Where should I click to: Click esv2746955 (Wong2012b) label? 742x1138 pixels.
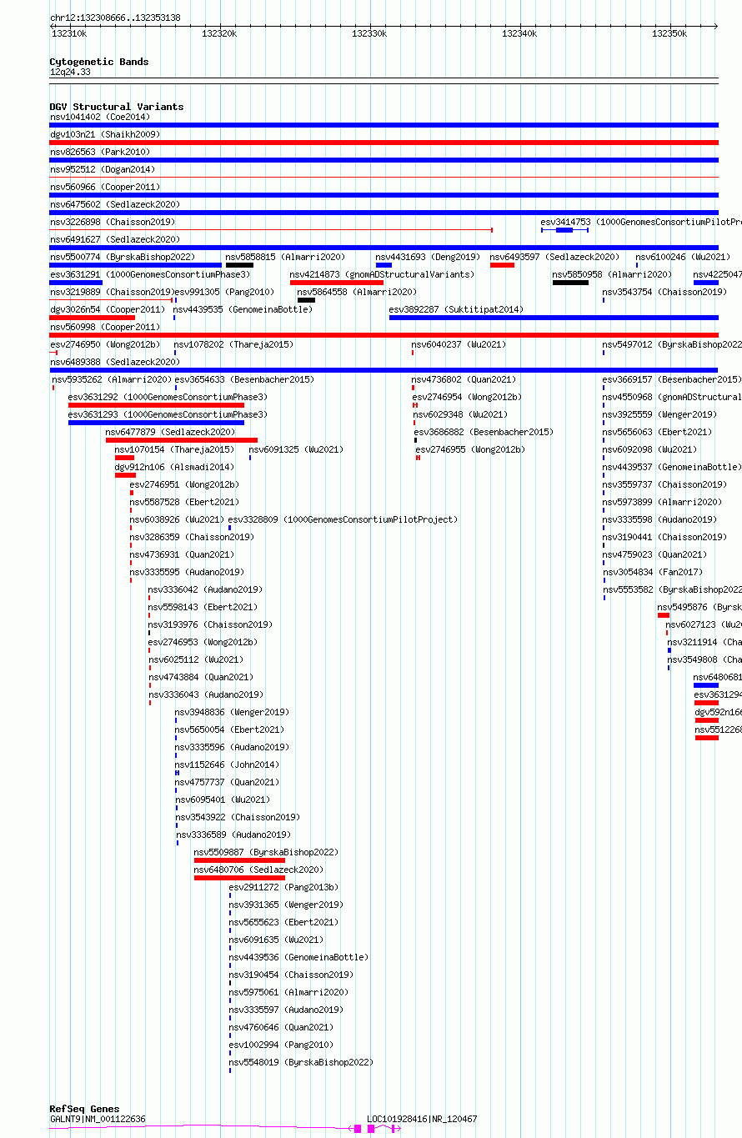tap(471, 449)
